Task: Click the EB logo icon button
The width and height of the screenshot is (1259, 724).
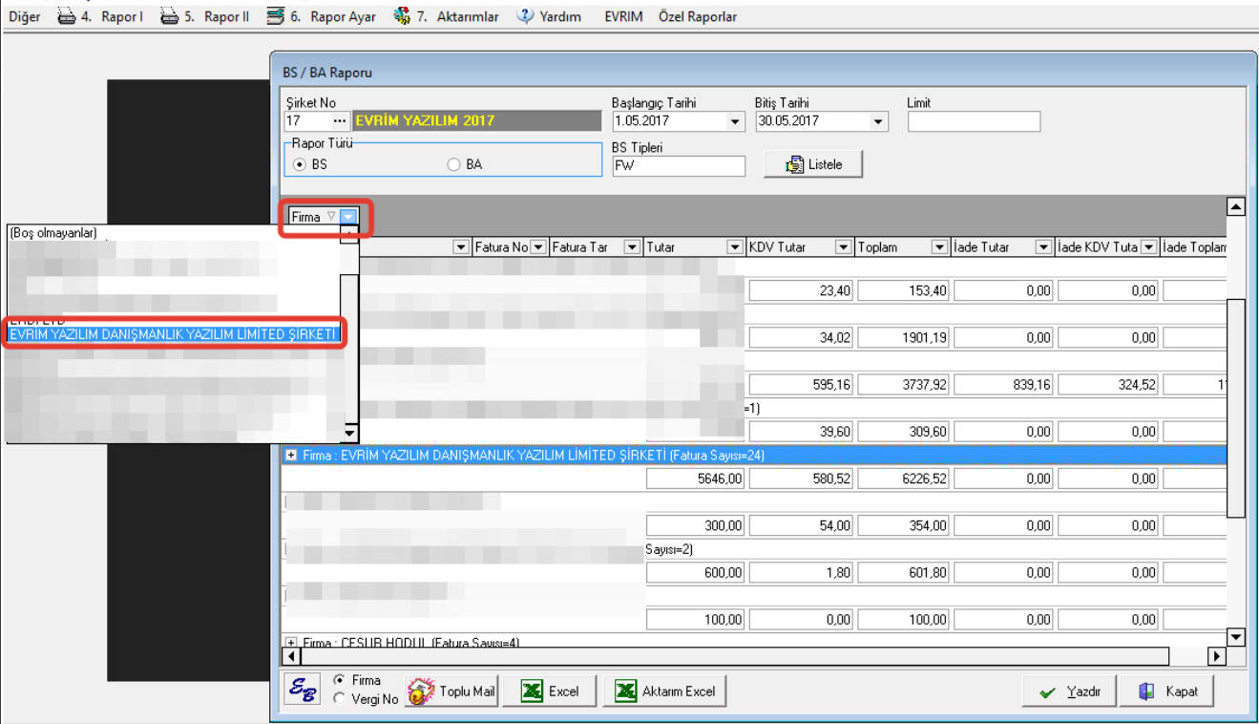Action: click(x=304, y=691)
